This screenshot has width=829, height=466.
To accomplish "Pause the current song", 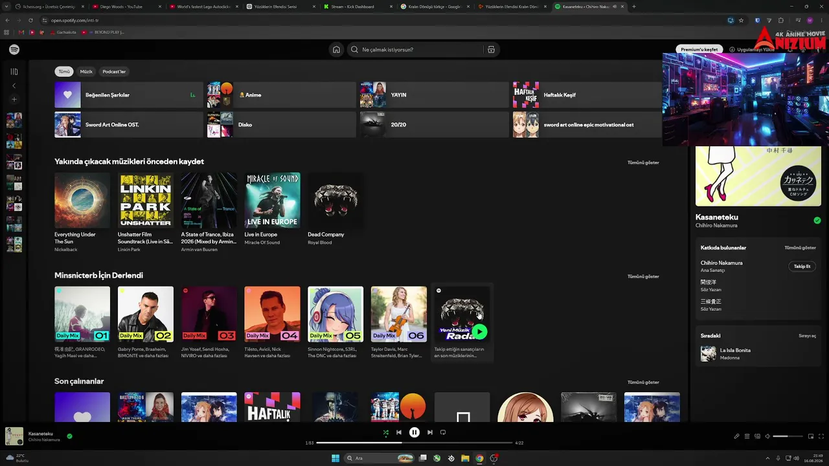I will pos(414,432).
